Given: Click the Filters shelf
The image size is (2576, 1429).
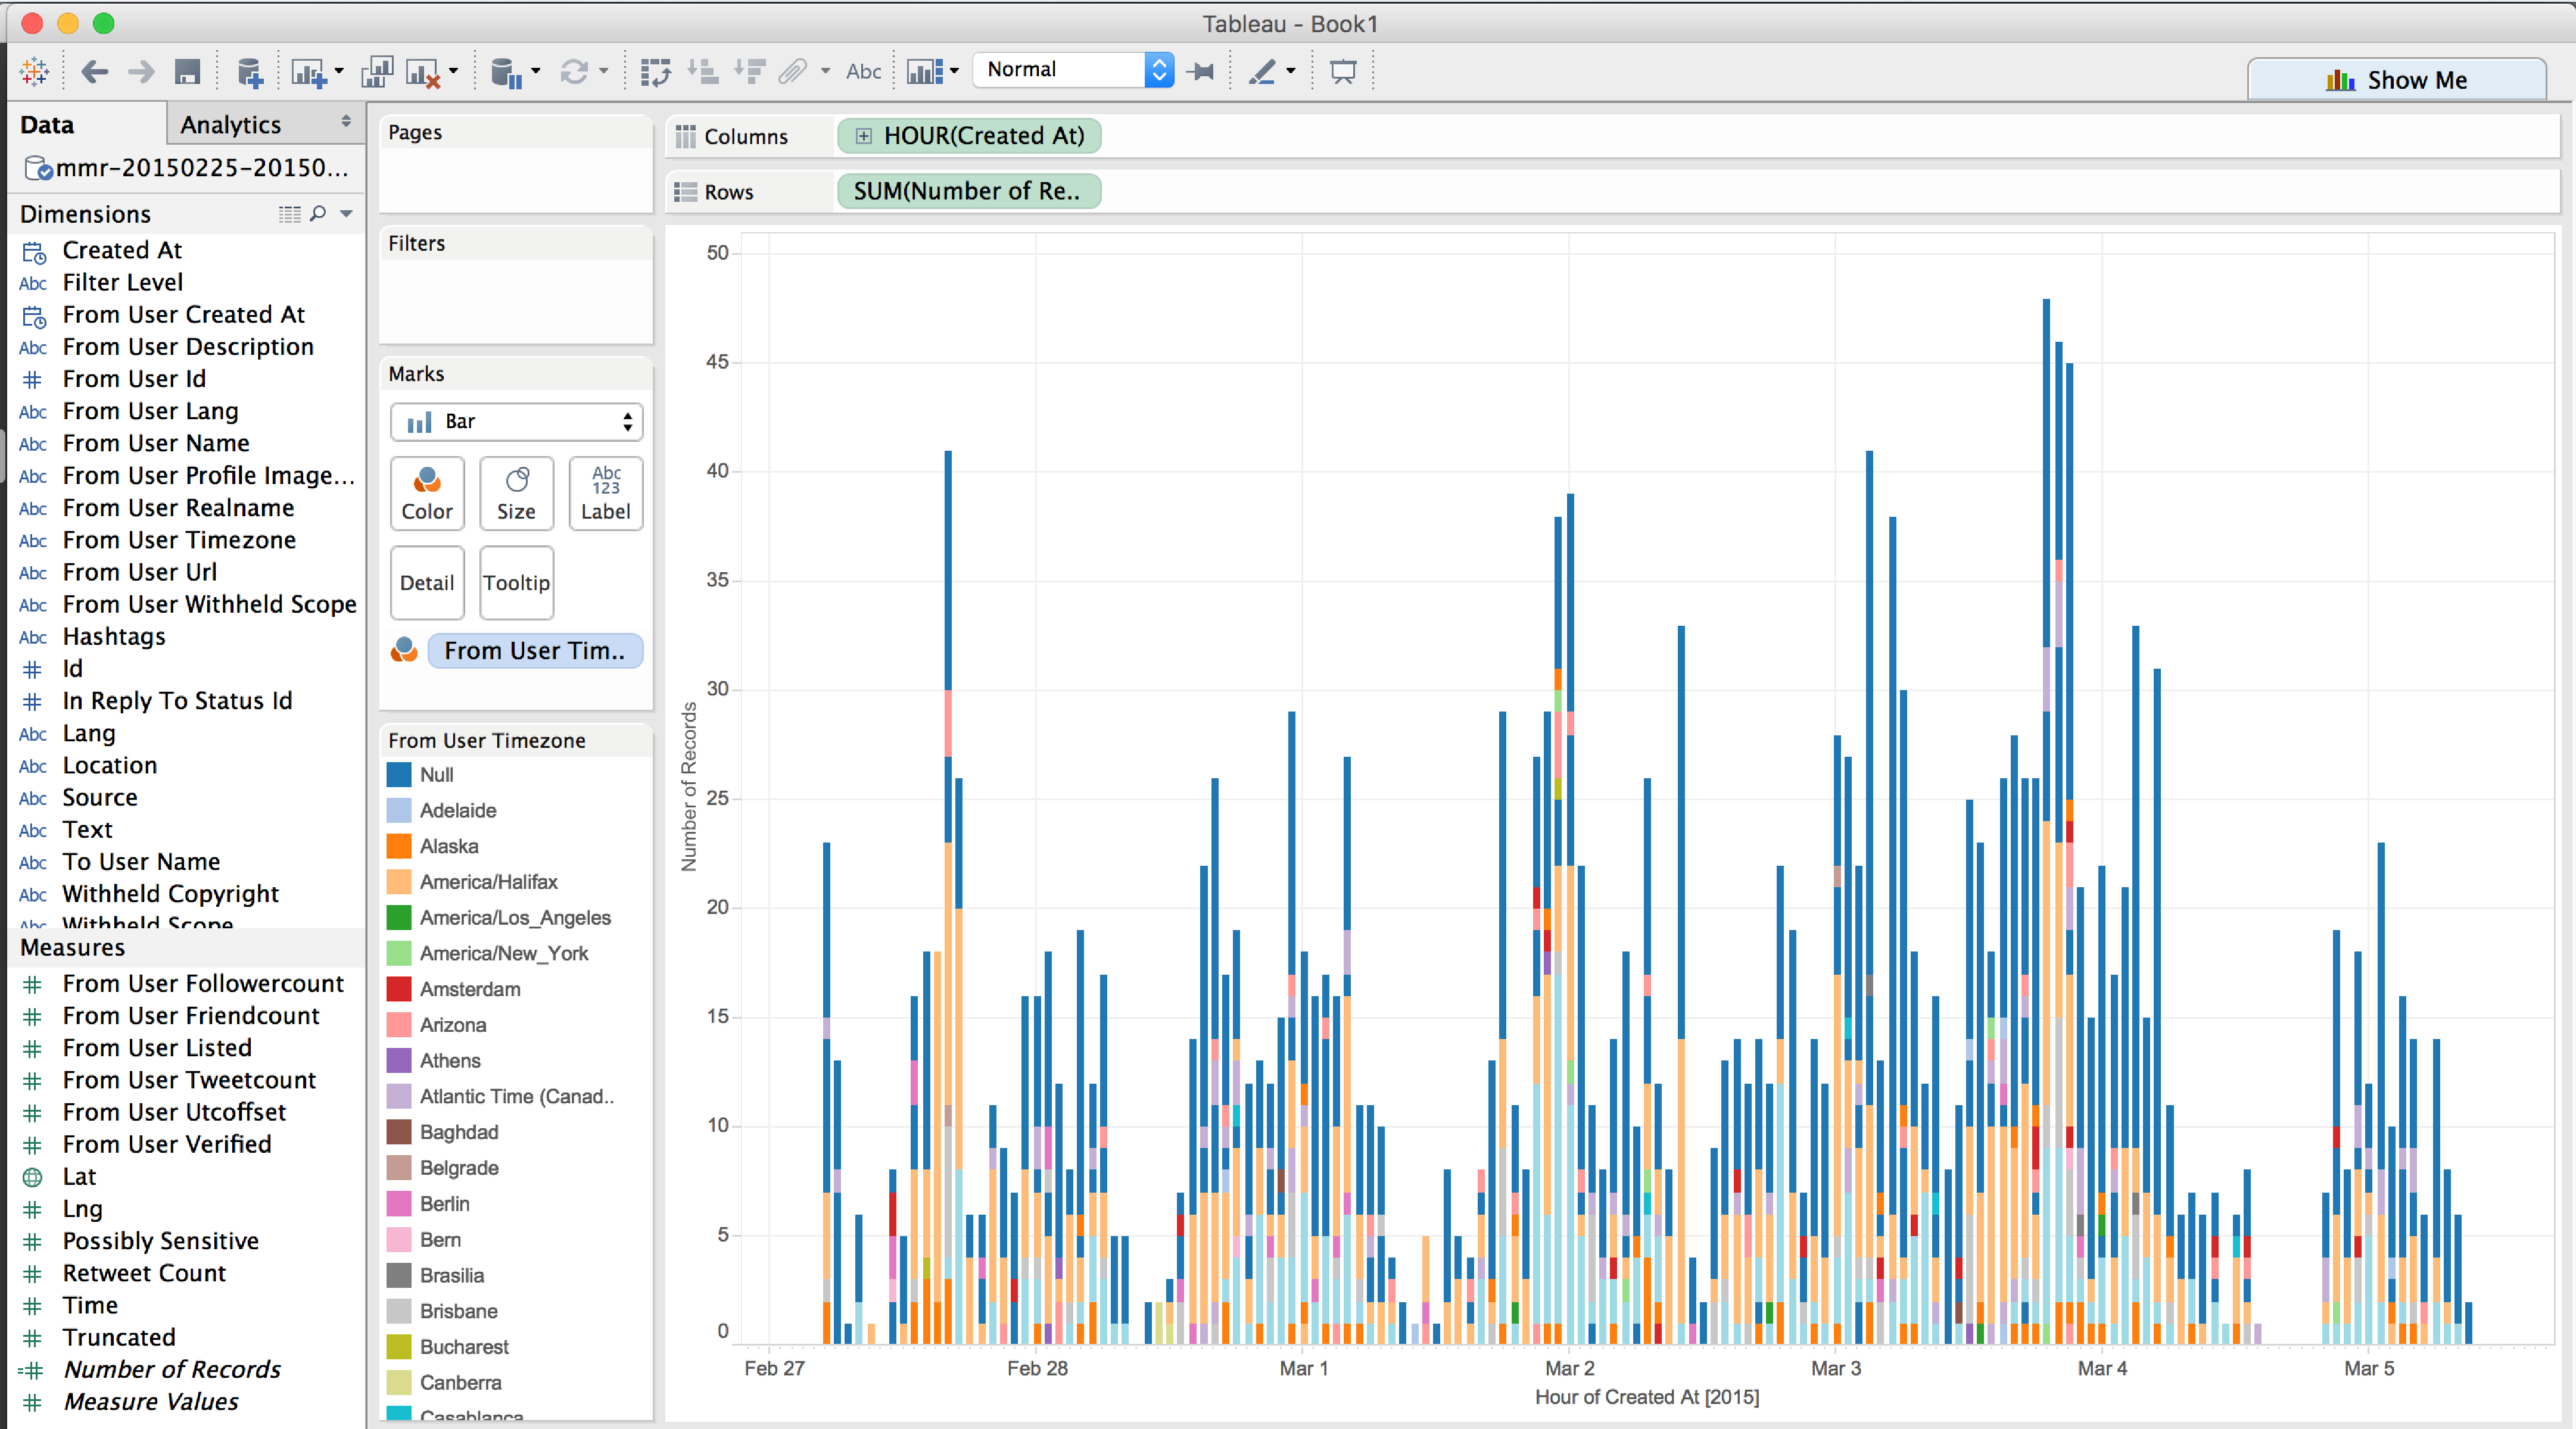Looking at the screenshot, I should [516, 285].
